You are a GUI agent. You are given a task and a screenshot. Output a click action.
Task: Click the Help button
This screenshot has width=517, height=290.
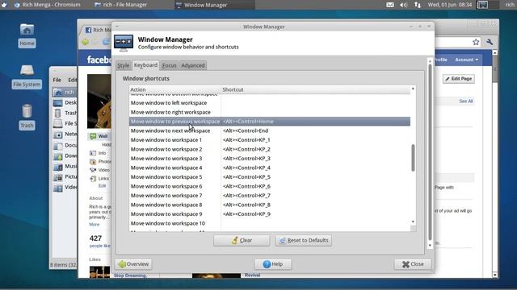pyautogui.click(x=273, y=264)
